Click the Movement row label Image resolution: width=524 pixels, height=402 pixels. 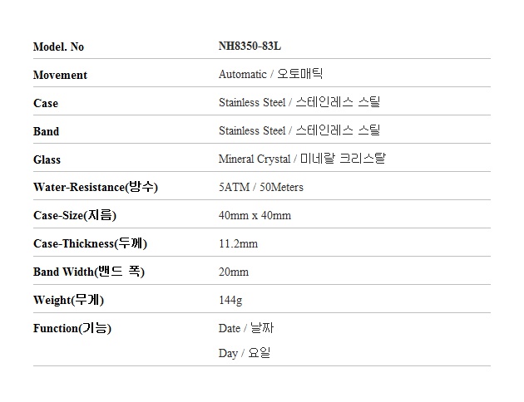click(60, 75)
